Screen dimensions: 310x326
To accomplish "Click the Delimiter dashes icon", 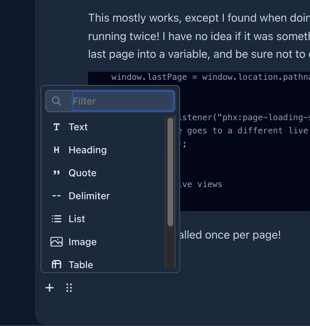I will pos(56,196).
